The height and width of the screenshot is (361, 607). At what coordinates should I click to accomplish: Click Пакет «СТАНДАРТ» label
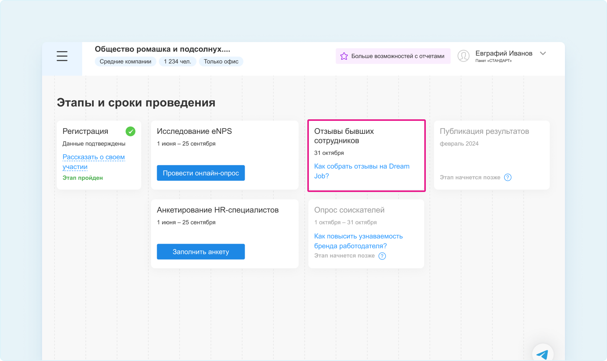(x=493, y=61)
